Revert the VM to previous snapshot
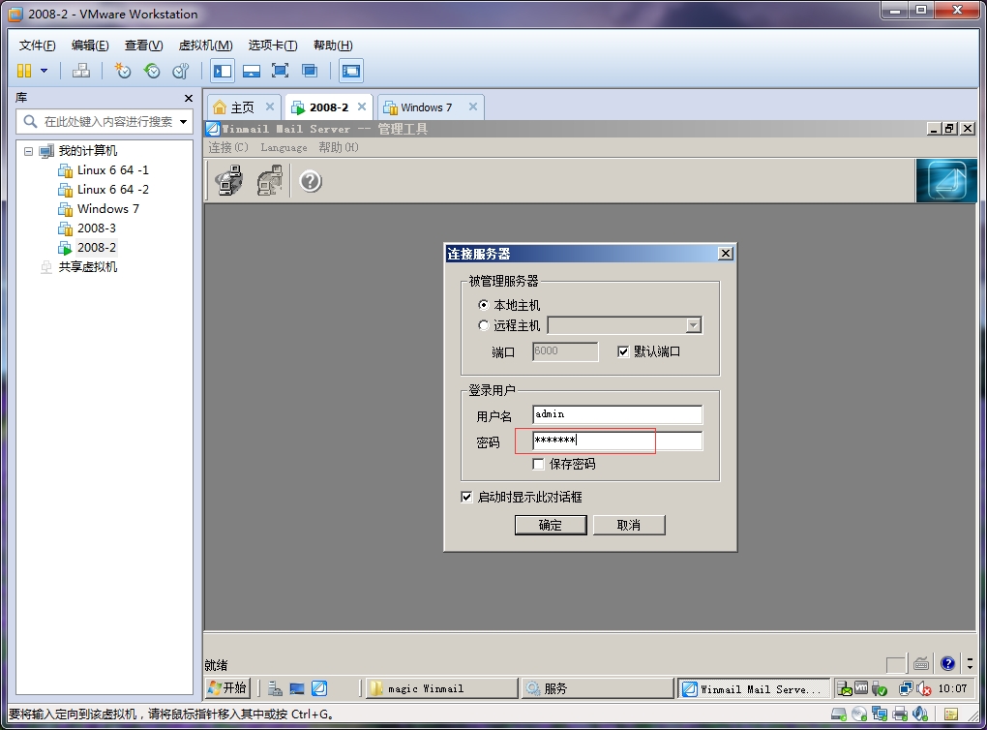This screenshot has height=730, width=987. (x=152, y=71)
